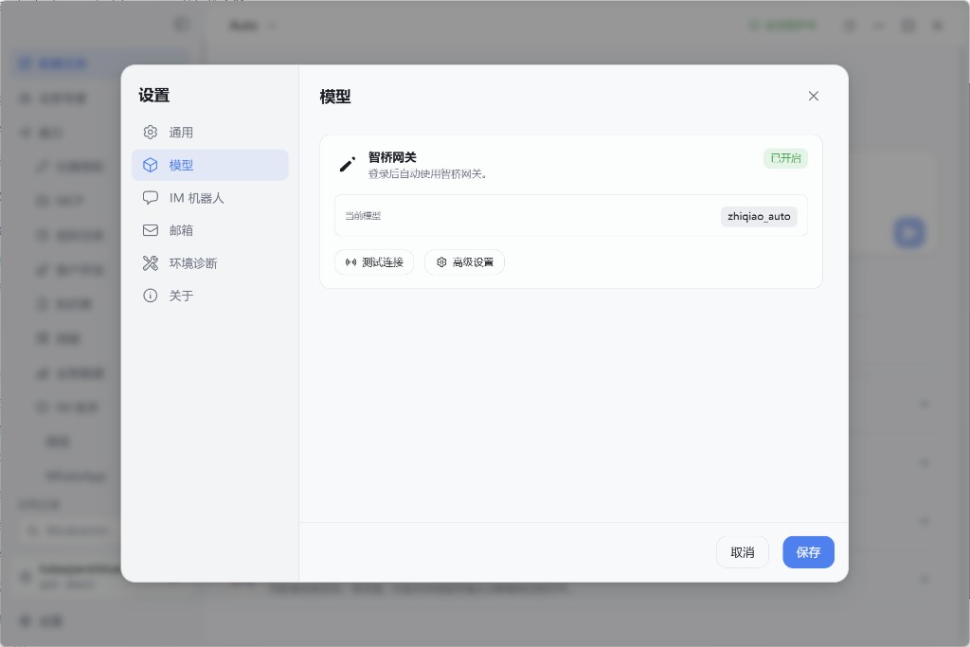This screenshot has width=970, height=647.
Task: Click the 登录后自动使用智桥网关 description
Action: pos(427,174)
